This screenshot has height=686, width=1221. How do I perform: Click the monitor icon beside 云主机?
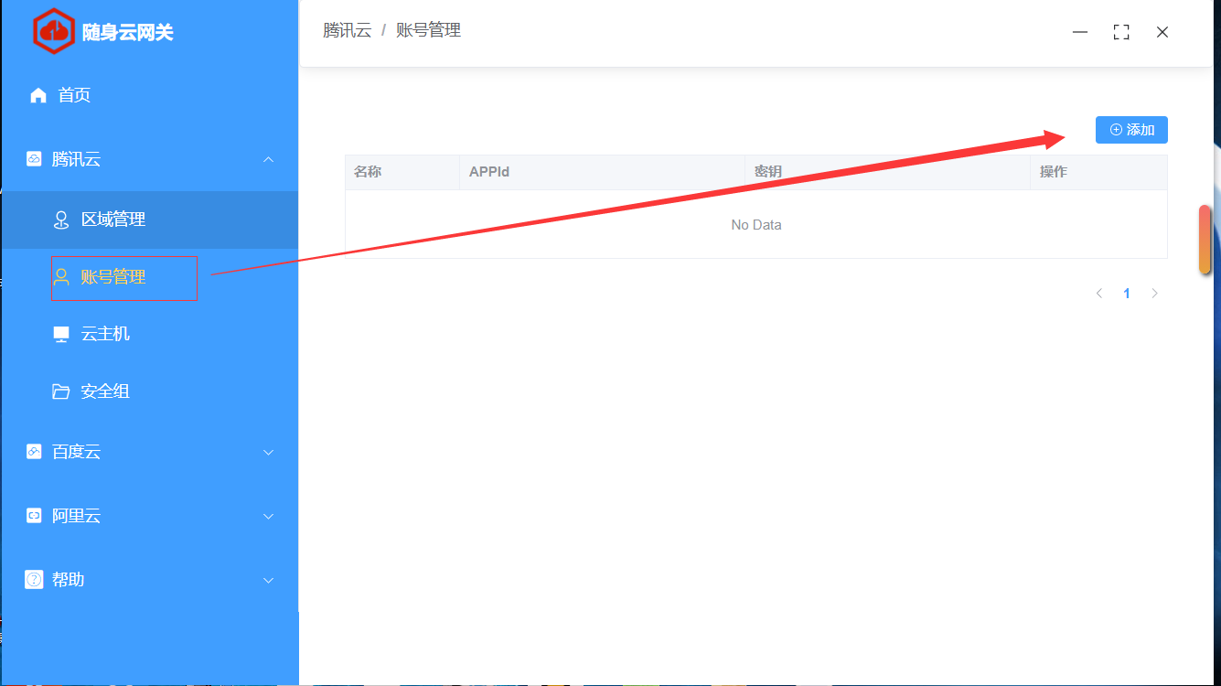pos(61,334)
